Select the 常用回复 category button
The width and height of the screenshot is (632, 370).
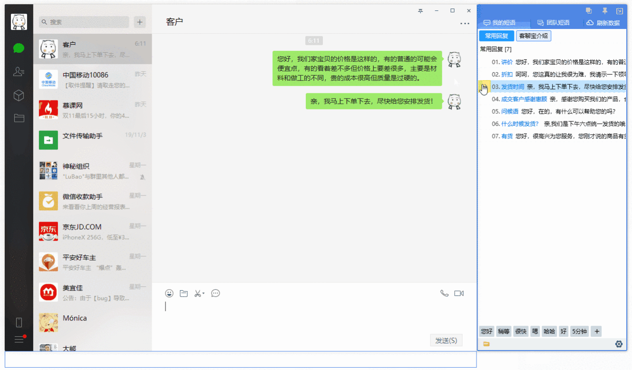click(x=496, y=36)
